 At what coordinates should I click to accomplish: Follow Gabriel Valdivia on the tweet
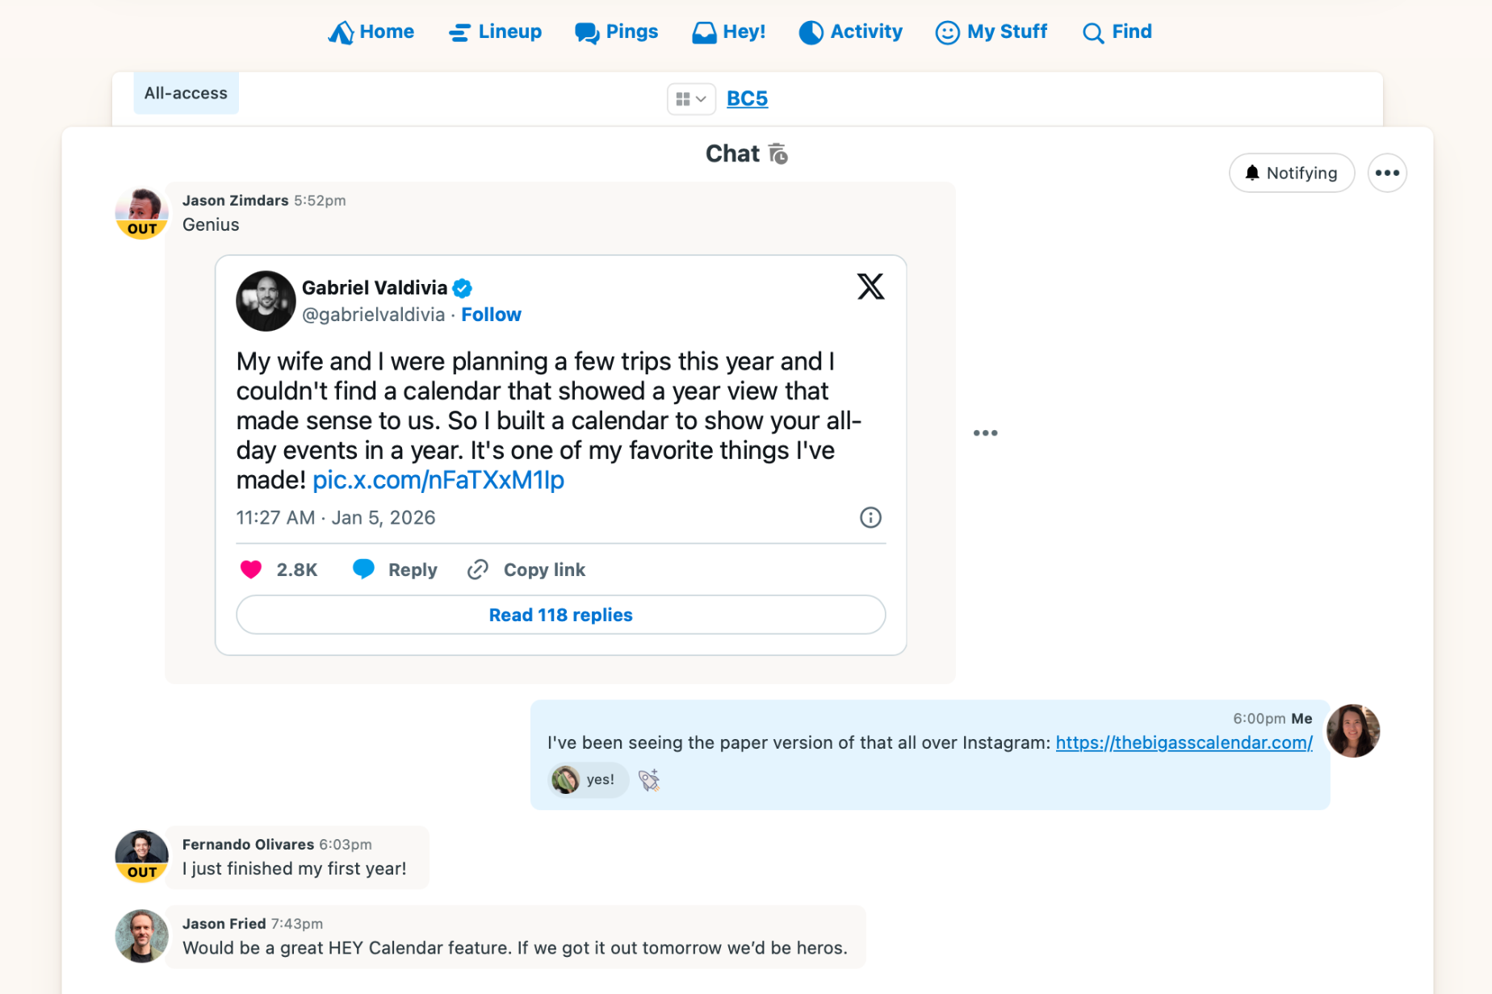(491, 315)
